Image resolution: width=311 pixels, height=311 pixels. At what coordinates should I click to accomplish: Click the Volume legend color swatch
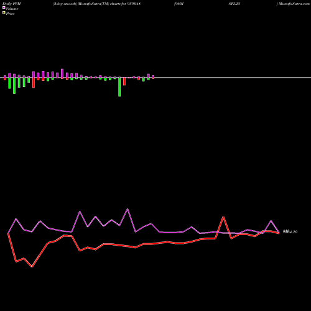click(x=4, y=7)
